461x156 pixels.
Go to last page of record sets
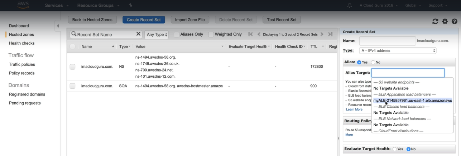(x=330, y=34)
